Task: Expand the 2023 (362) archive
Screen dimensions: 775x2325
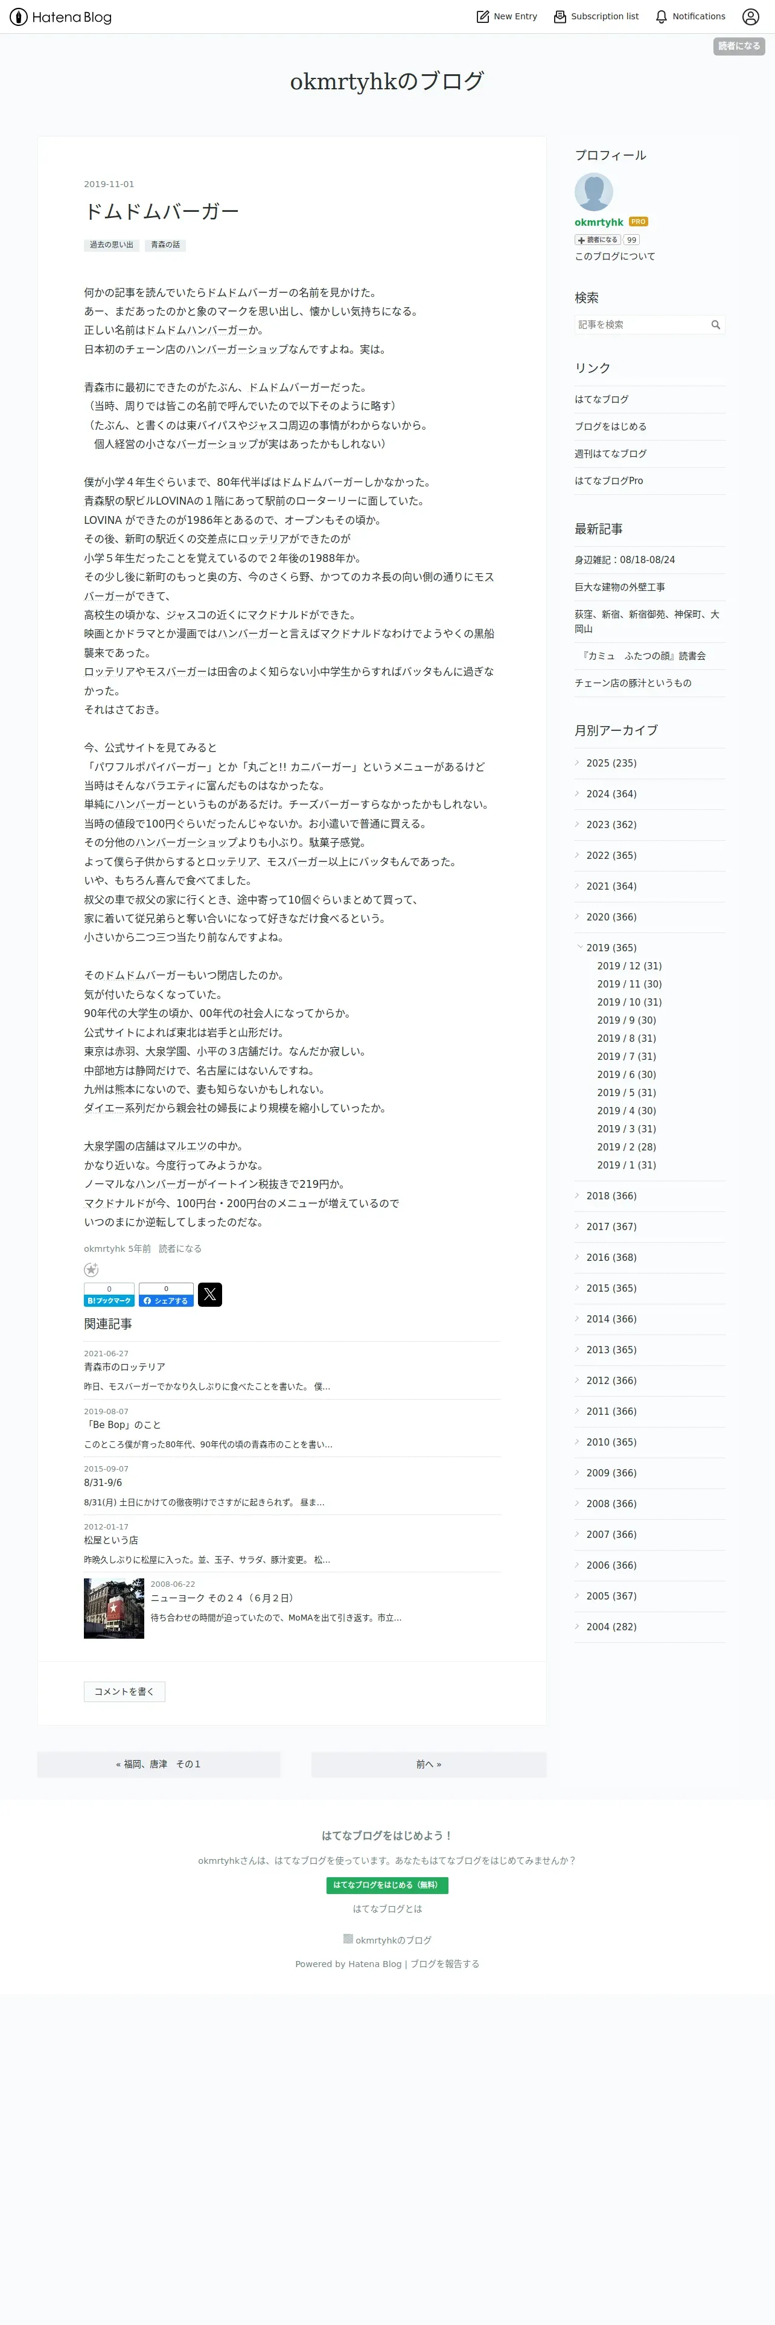Action: [x=578, y=824]
